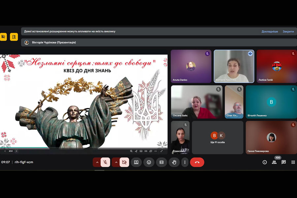This screenshot has width=297, height=198.
Task: Click the present screen button
Action: pos(136,162)
